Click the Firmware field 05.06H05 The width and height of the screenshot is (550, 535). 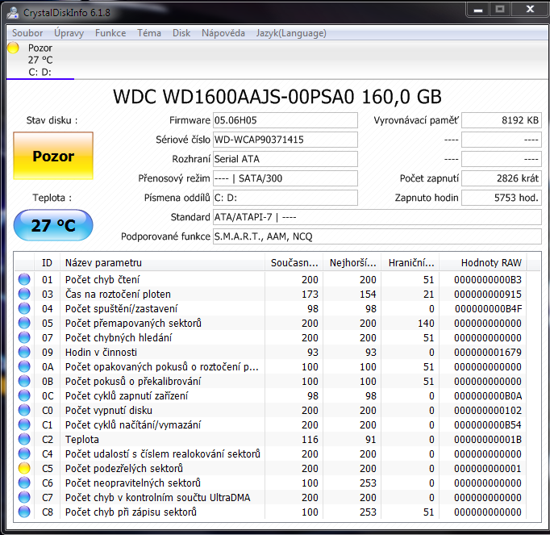pyautogui.click(x=285, y=120)
